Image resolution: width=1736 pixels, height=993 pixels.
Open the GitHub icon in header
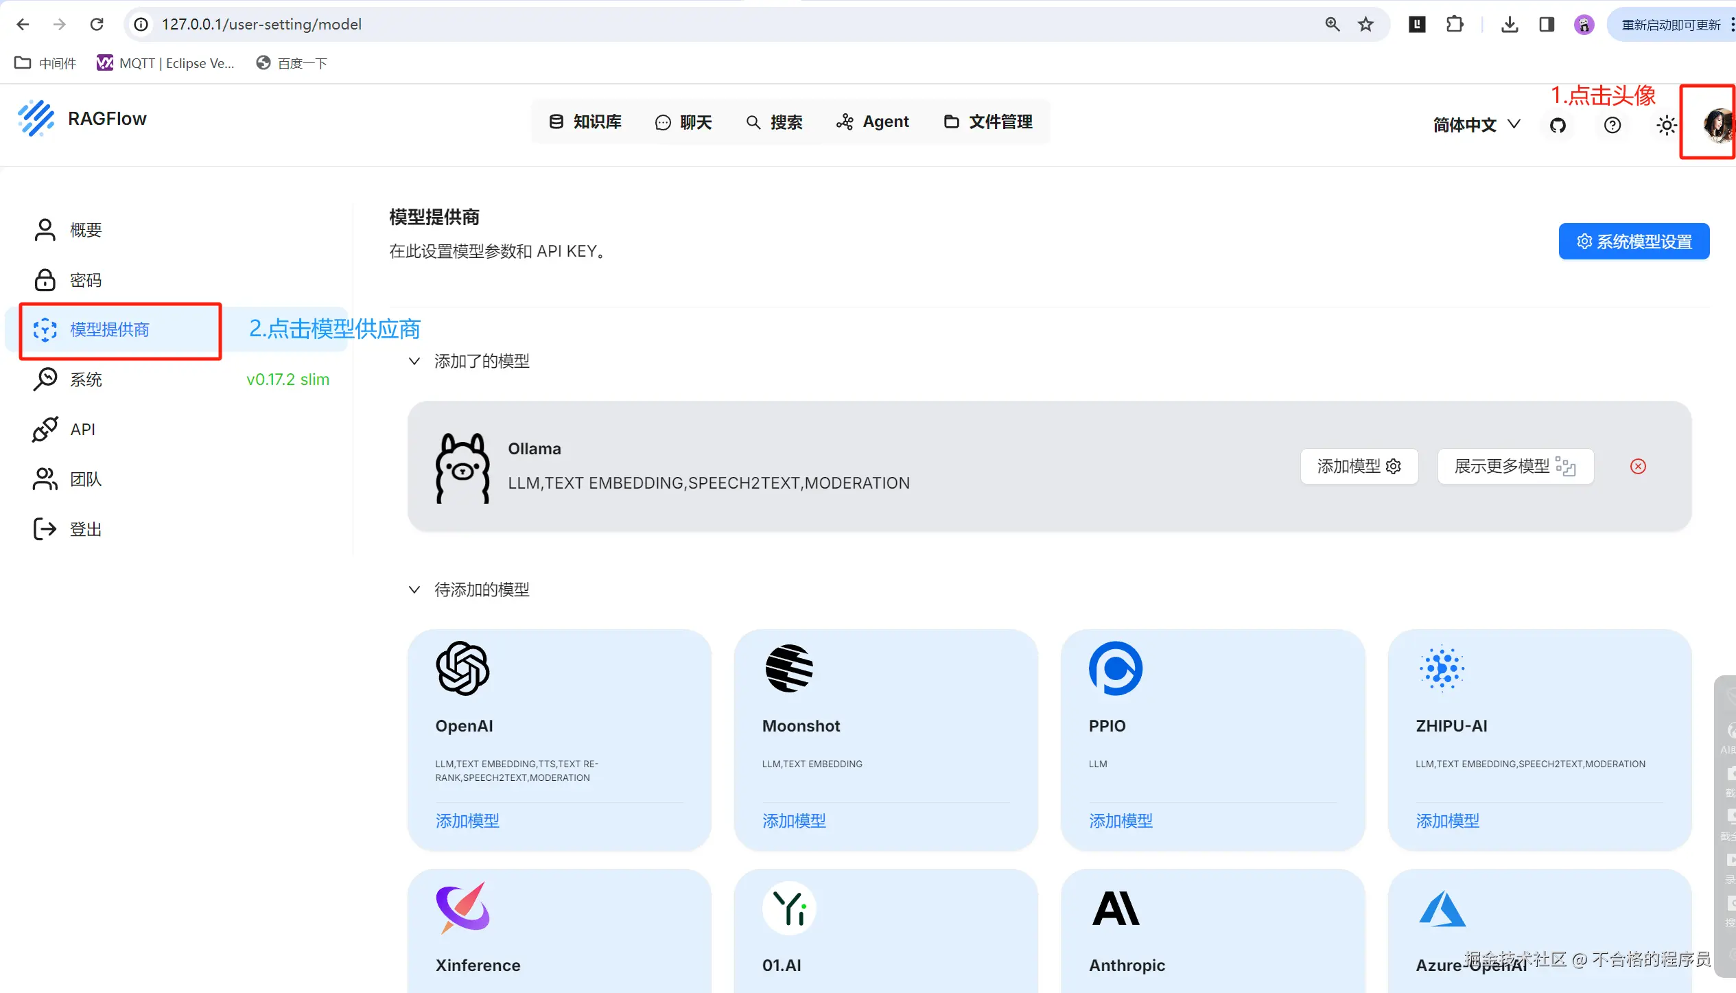pos(1558,125)
